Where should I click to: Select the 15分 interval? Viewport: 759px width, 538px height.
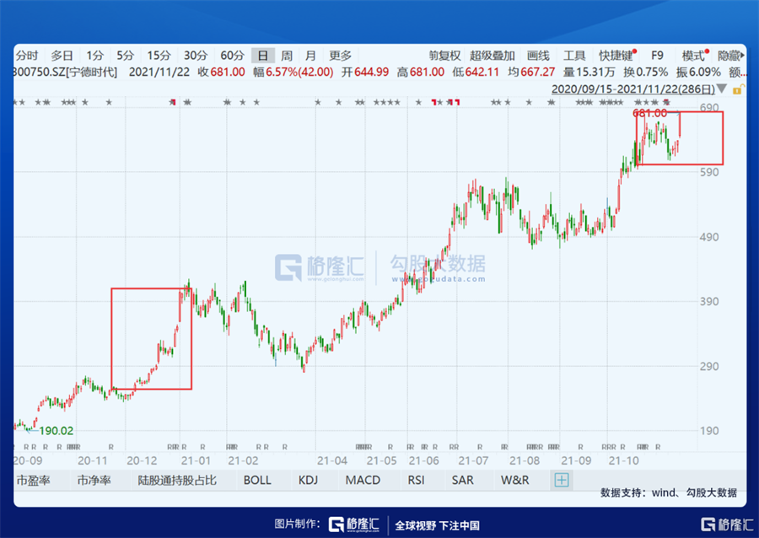[x=159, y=56]
